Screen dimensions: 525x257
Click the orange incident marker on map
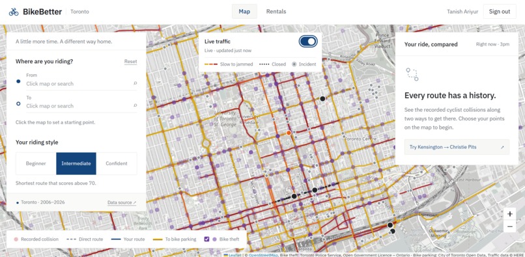[289, 133]
